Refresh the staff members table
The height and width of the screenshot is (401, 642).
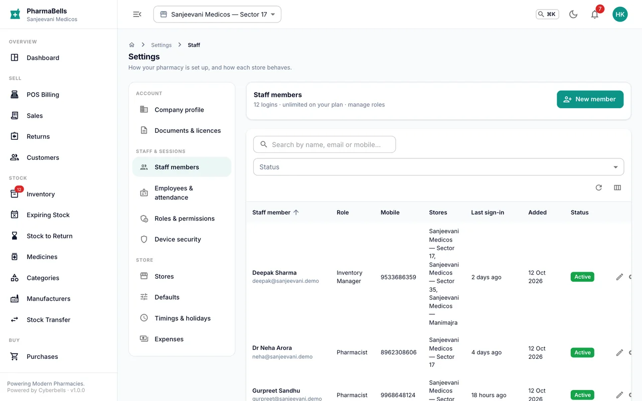tap(598, 187)
